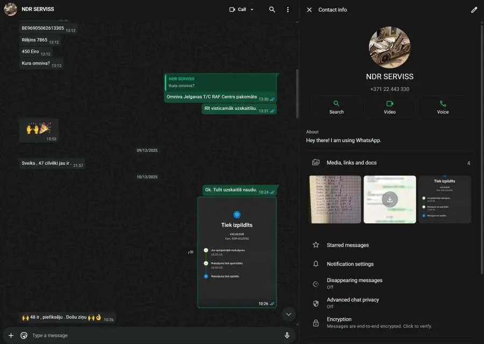Expand the Call dropdown in header
The height and width of the screenshot is (344, 484).
[x=252, y=10]
